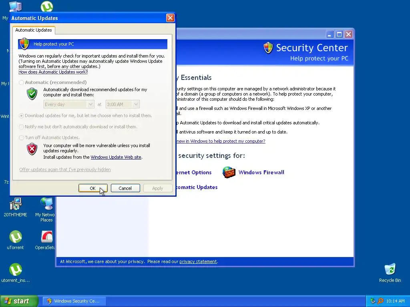Open the Automatic Updates link in Security Center
Viewport: 410px width, 307px height.
point(197,187)
